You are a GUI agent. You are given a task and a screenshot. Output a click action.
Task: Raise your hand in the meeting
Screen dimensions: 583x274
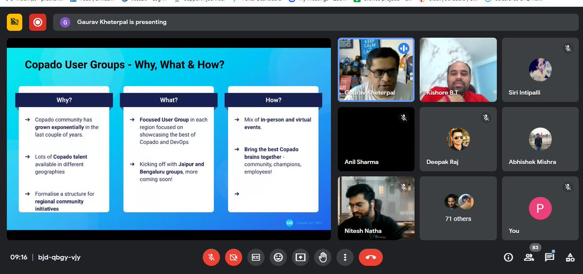click(x=323, y=258)
